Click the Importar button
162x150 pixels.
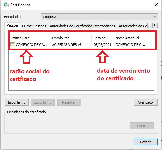tap(17, 102)
